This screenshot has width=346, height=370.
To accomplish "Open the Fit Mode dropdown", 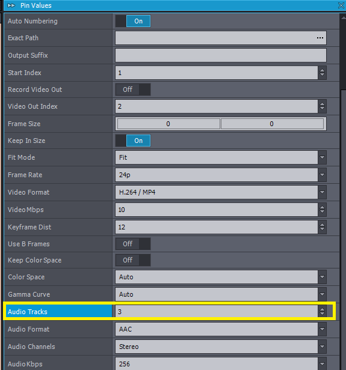I will pyautogui.click(x=221, y=157).
